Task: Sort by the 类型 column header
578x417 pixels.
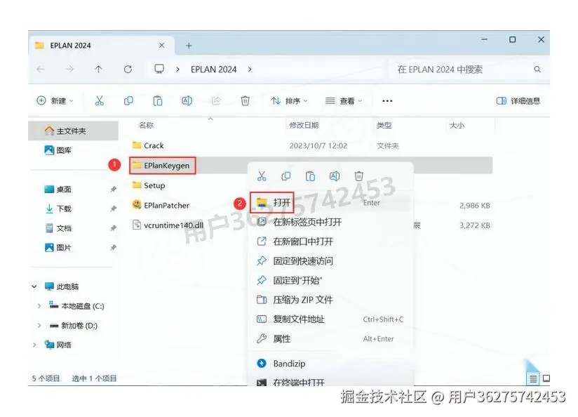Action: 384,125
